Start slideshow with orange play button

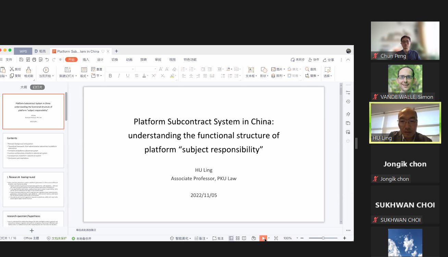pos(262,238)
